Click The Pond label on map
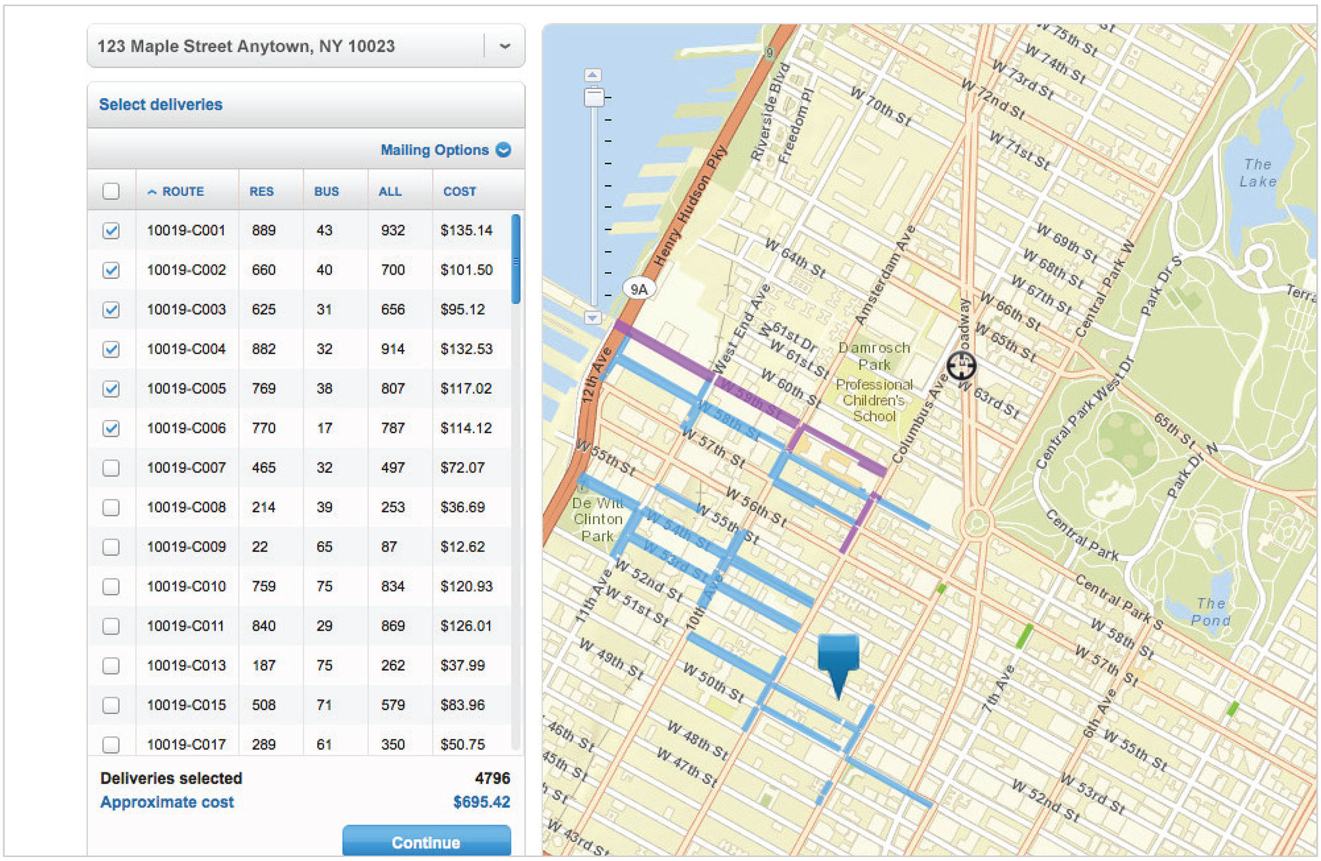Viewport: 1321px width, 861px height. [x=1210, y=612]
